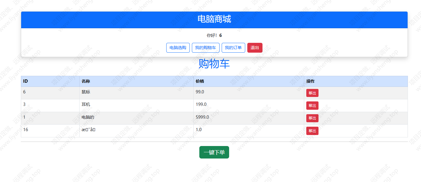
Task: Click ID cell in 鼠标 row
Action: tap(50, 93)
